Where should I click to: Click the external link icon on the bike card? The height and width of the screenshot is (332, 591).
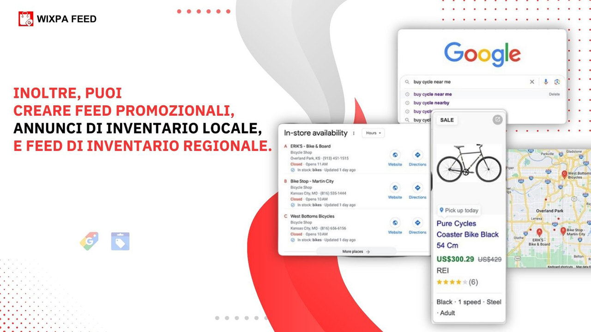pos(497,119)
